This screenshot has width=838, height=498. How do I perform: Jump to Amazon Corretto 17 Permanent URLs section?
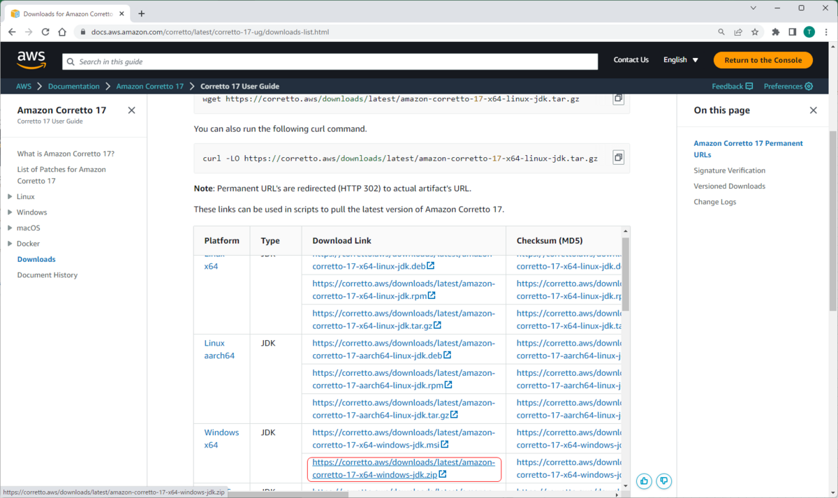point(749,149)
